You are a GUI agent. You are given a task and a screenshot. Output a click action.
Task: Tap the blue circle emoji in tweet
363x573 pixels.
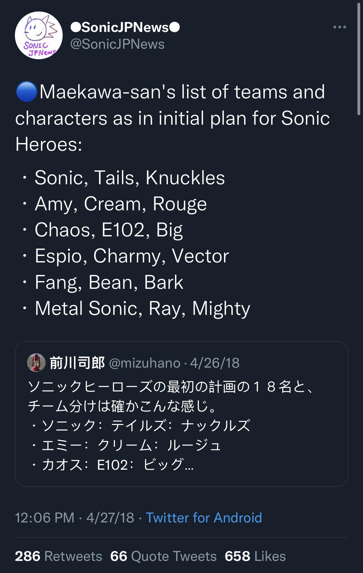(27, 92)
